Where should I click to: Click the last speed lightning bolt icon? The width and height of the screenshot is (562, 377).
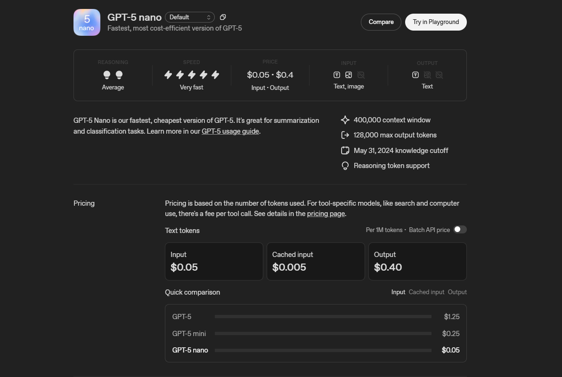(x=215, y=75)
